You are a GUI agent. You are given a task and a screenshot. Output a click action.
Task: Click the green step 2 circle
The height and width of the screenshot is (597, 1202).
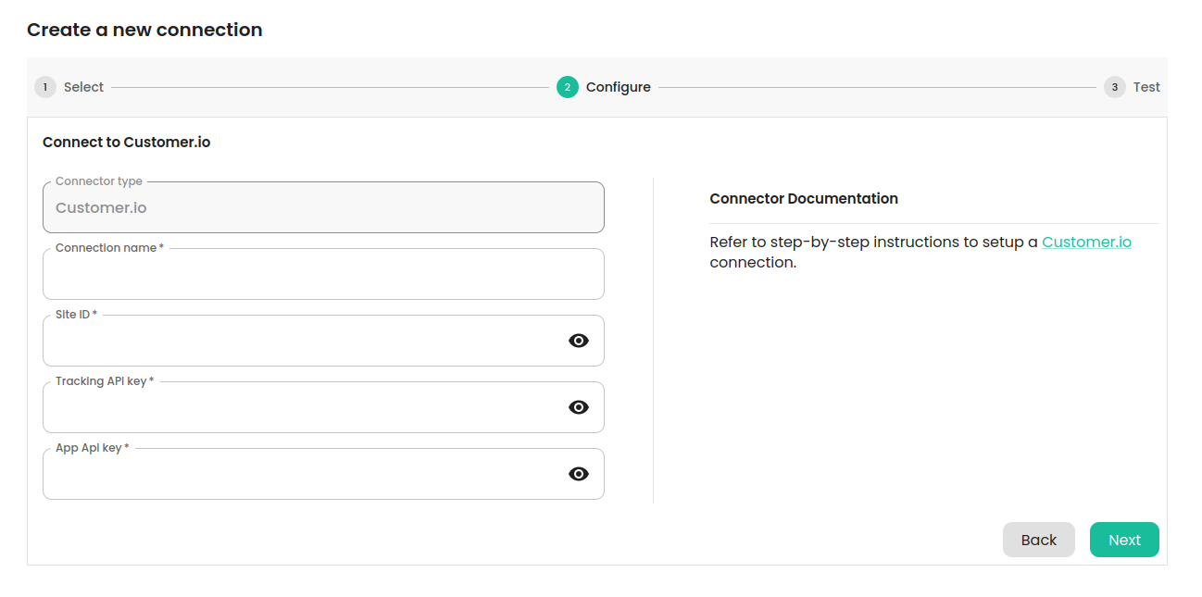point(568,87)
